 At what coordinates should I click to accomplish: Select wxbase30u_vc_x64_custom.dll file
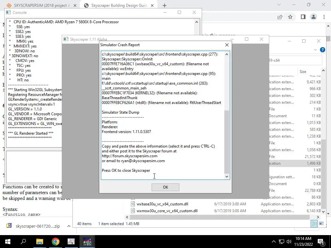pyautogui.click(x=162, y=204)
